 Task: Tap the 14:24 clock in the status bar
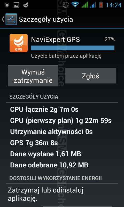click(x=113, y=5)
